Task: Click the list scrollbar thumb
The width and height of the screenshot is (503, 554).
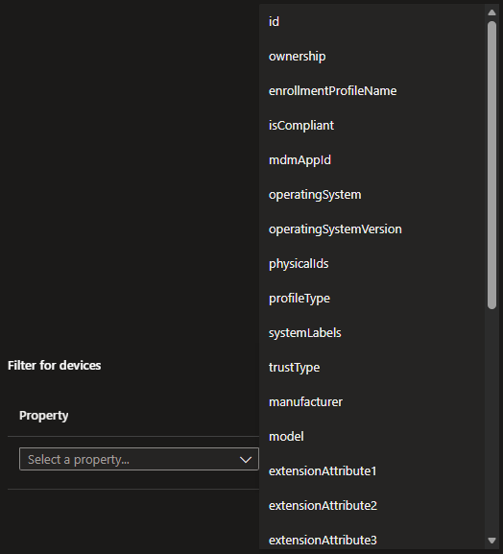Action: pyautogui.click(x=491, y=165)
